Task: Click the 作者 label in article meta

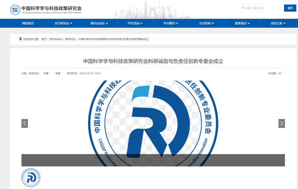Action: point(47,73)
